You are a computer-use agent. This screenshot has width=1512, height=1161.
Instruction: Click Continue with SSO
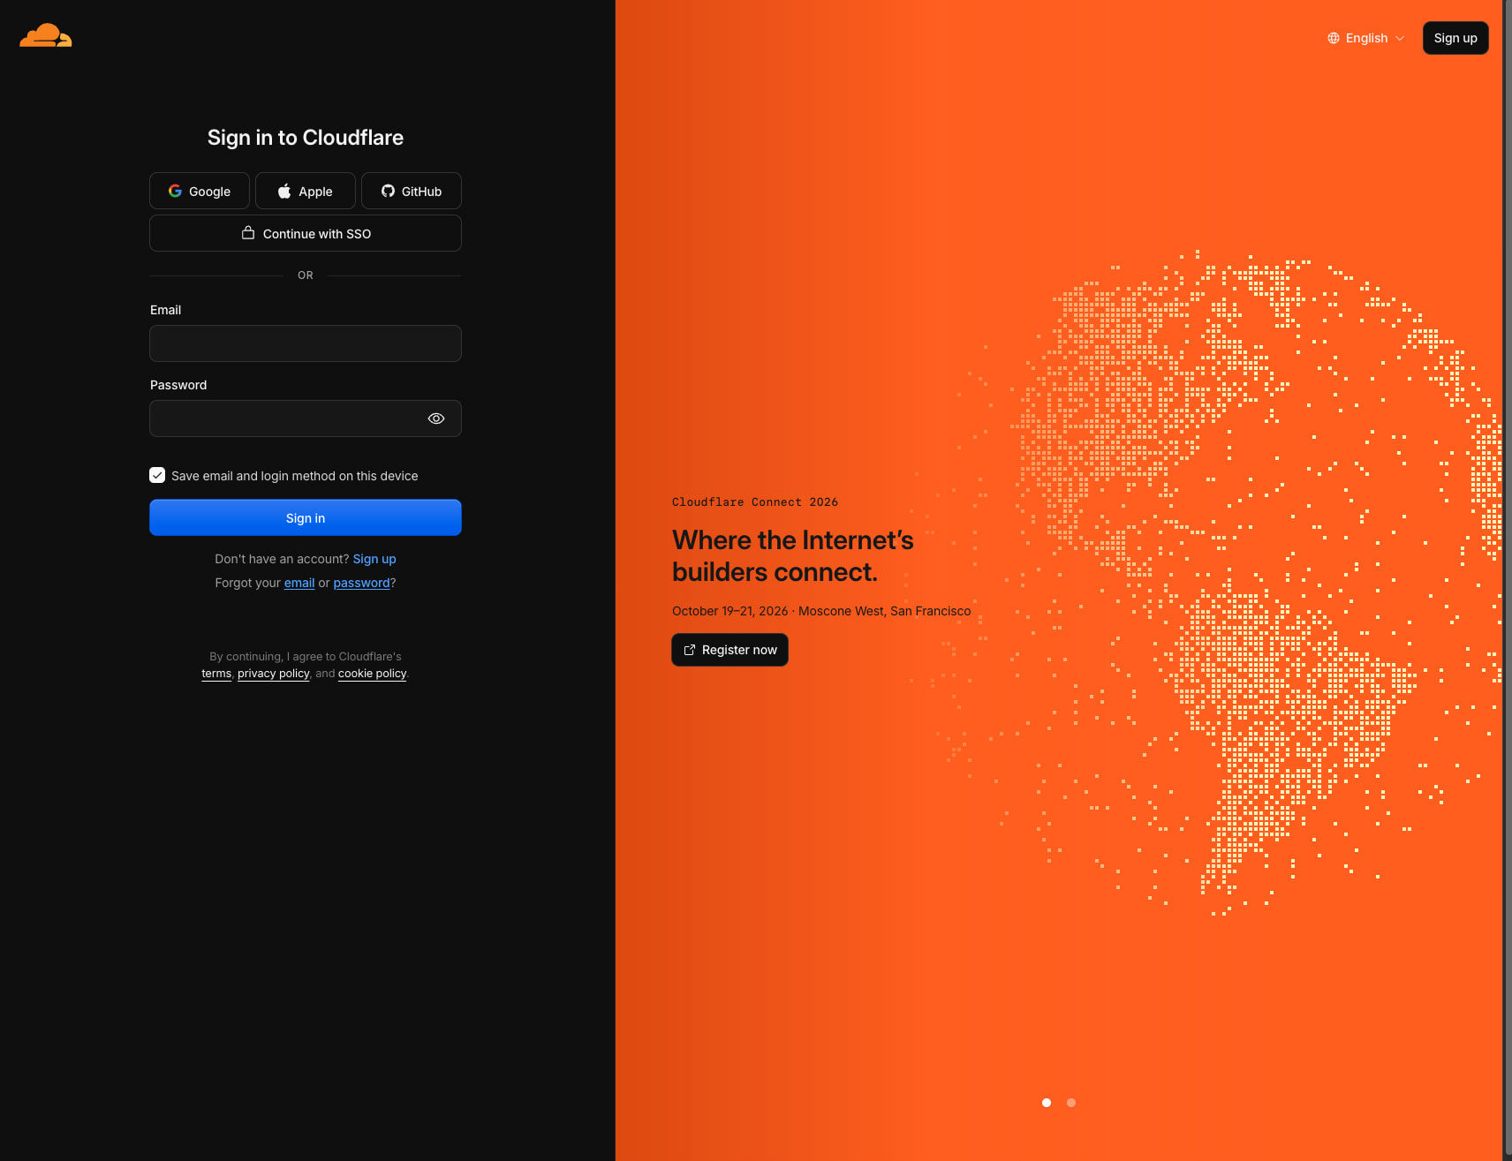click(306, 233)
